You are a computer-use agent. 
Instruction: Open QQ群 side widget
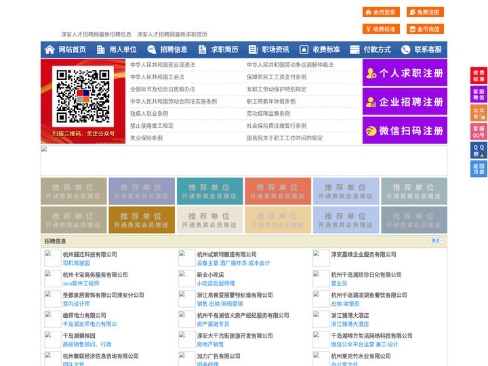click(479, 150)
